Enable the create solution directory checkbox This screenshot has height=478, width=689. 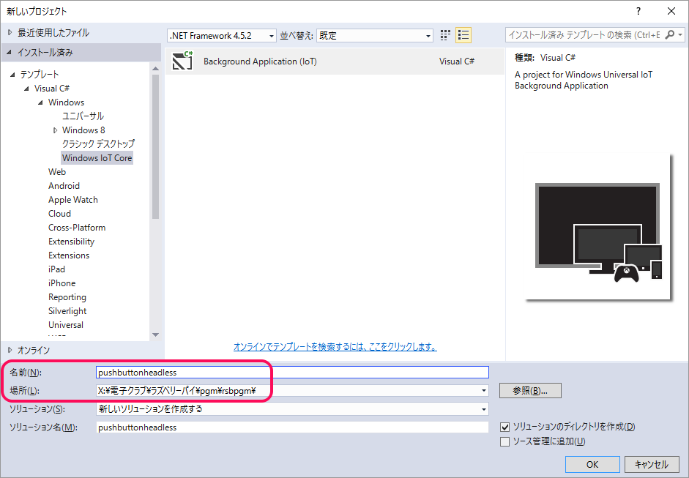pos(504,427)
